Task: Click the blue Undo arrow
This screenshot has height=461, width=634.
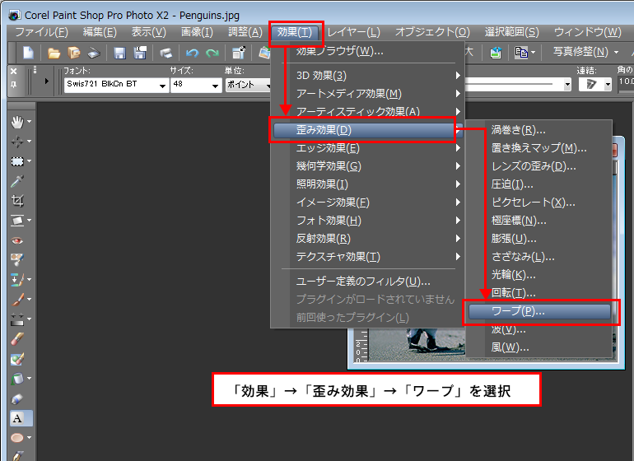Action: [192, 53]
